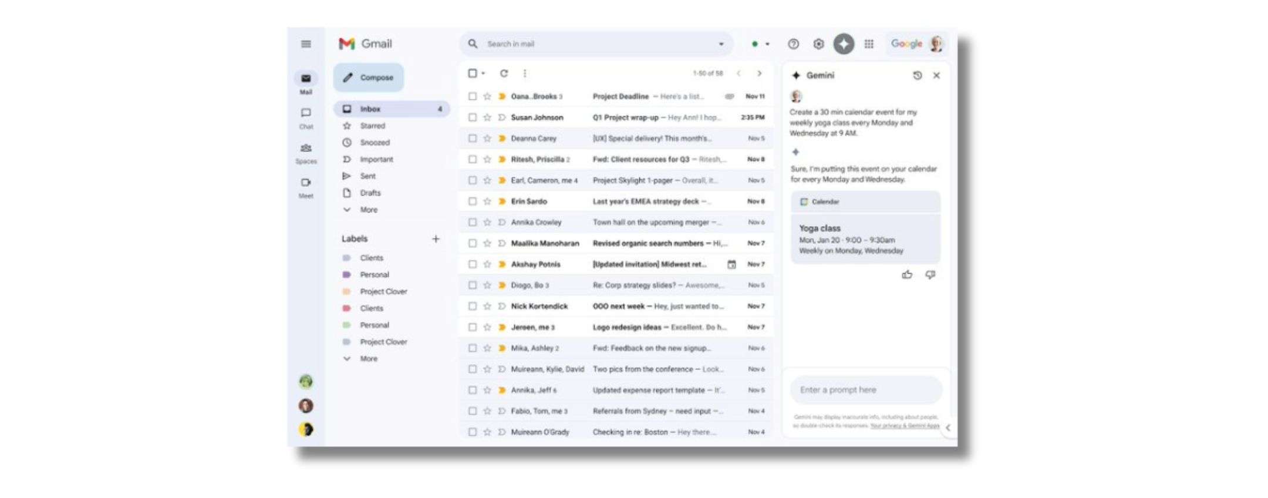Expand search options dropdown arrow

click(x=721, y=44)
